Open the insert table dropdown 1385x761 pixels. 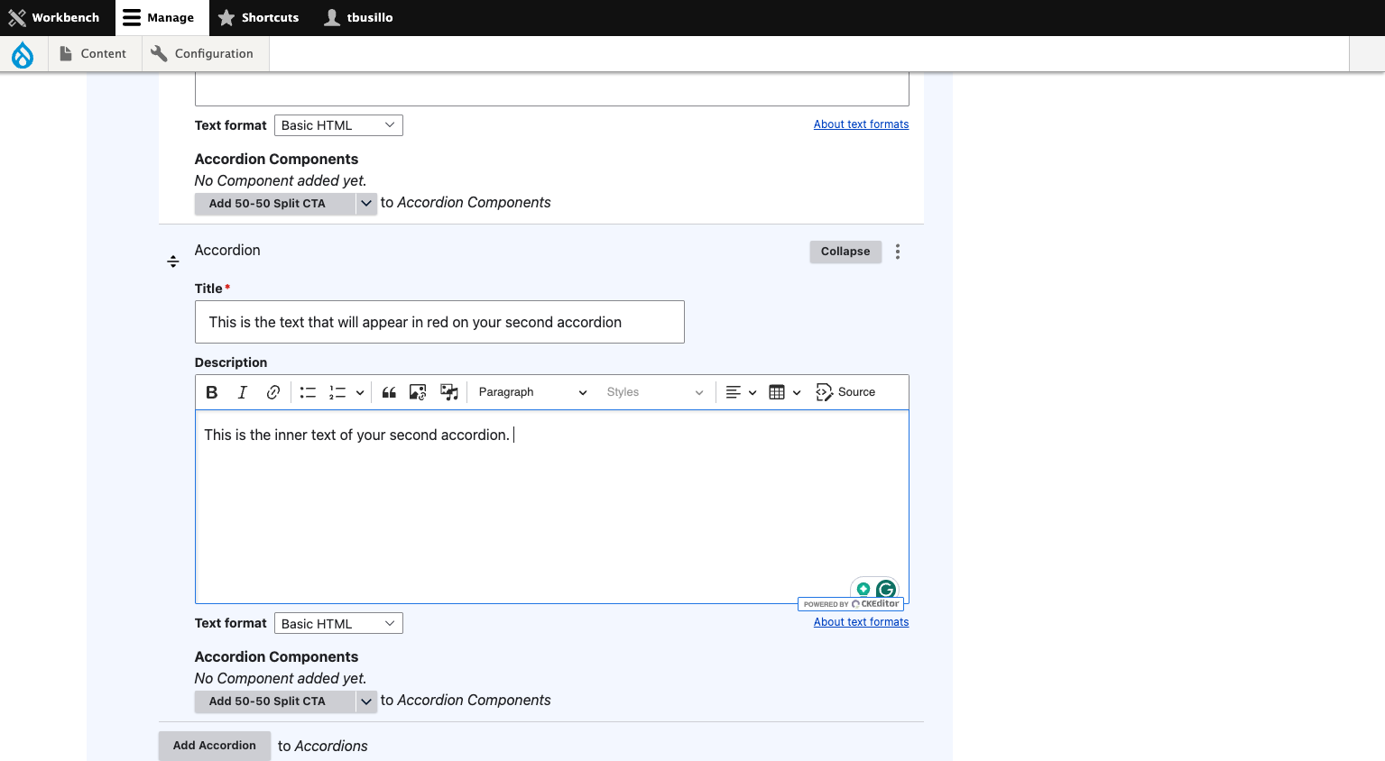[x=785, y=392]
